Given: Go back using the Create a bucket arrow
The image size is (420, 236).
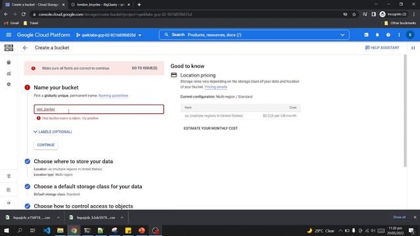Looking at the screenshot, I should 25,48.
